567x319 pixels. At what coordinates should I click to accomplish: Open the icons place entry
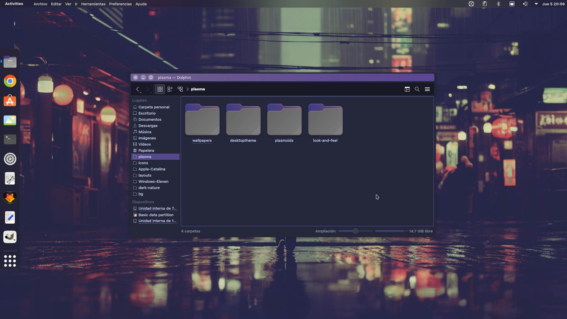155,163
